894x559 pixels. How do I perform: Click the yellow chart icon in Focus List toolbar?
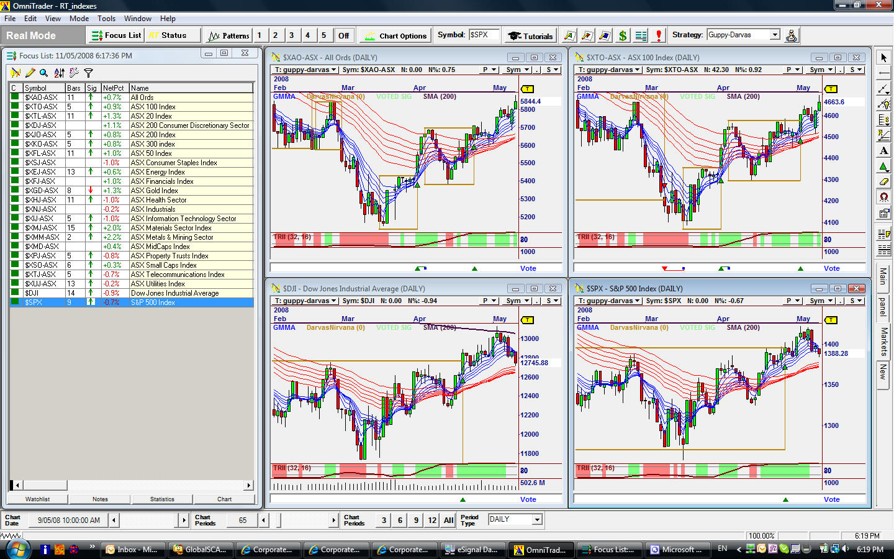16,73
